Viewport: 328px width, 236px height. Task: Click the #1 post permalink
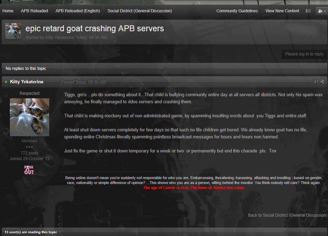[x=316, y=82]
